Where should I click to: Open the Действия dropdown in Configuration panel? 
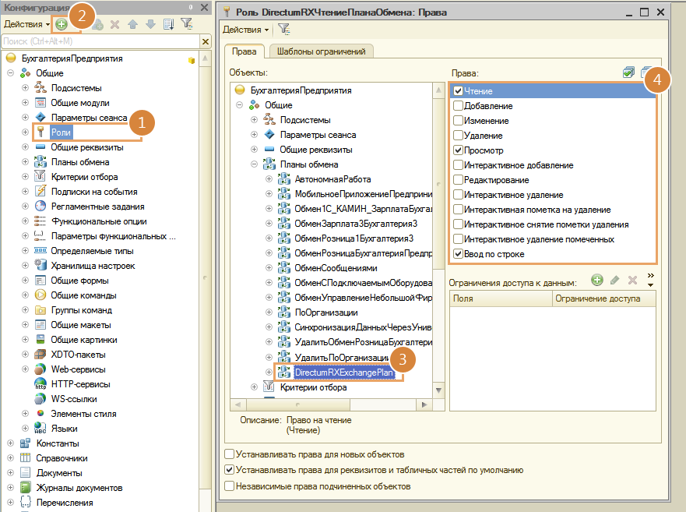click(x=26, y=24)
